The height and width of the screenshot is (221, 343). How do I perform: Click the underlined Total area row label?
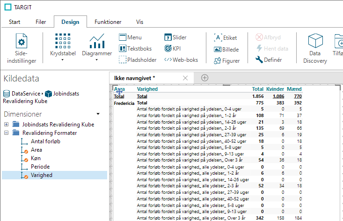tap(119, 96)
